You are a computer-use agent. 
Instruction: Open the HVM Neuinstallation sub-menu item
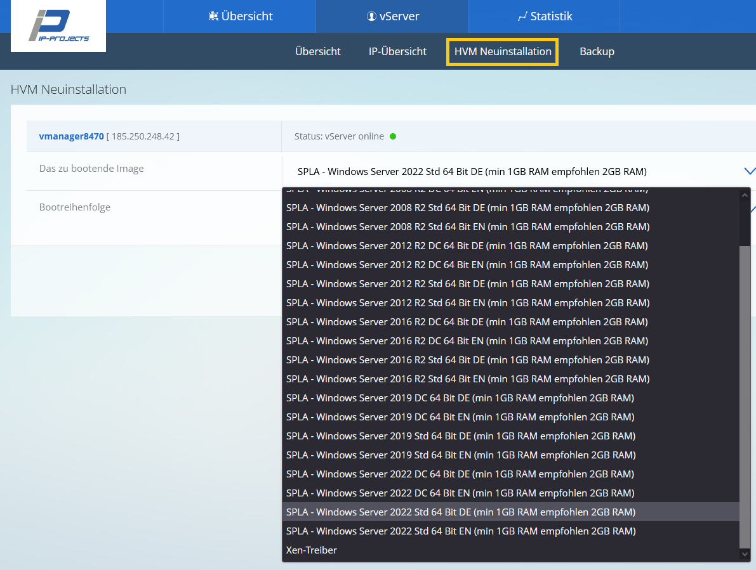502,51
